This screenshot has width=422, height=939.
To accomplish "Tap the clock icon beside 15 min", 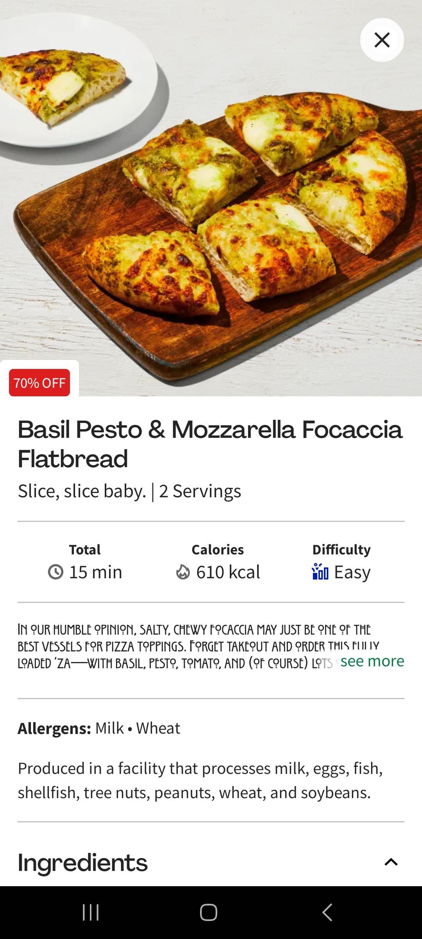I will 55,572.
